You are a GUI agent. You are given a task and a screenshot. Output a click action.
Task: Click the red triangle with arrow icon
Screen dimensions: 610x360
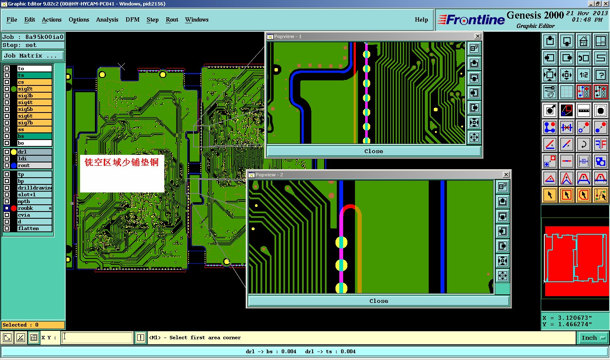550,178
